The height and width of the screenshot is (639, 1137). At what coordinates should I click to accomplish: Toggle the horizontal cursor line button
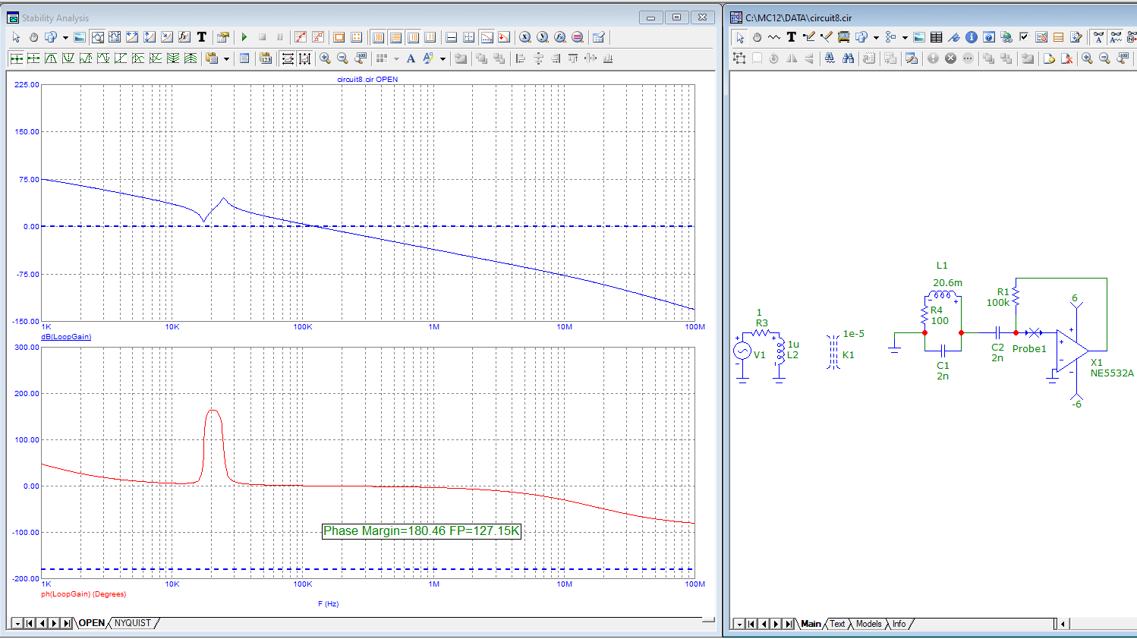(451, 36)
